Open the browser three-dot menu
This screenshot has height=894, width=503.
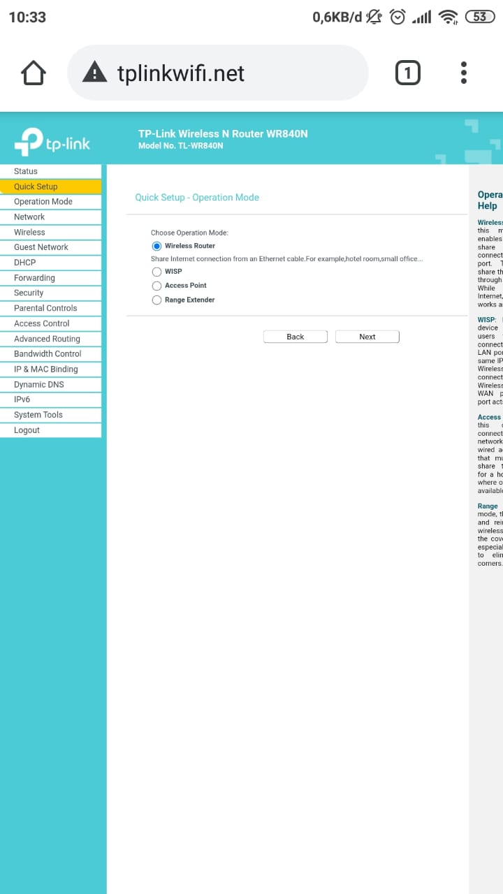coord(464,73)
